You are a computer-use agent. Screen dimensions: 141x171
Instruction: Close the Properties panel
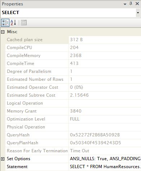tap(137, 4)
